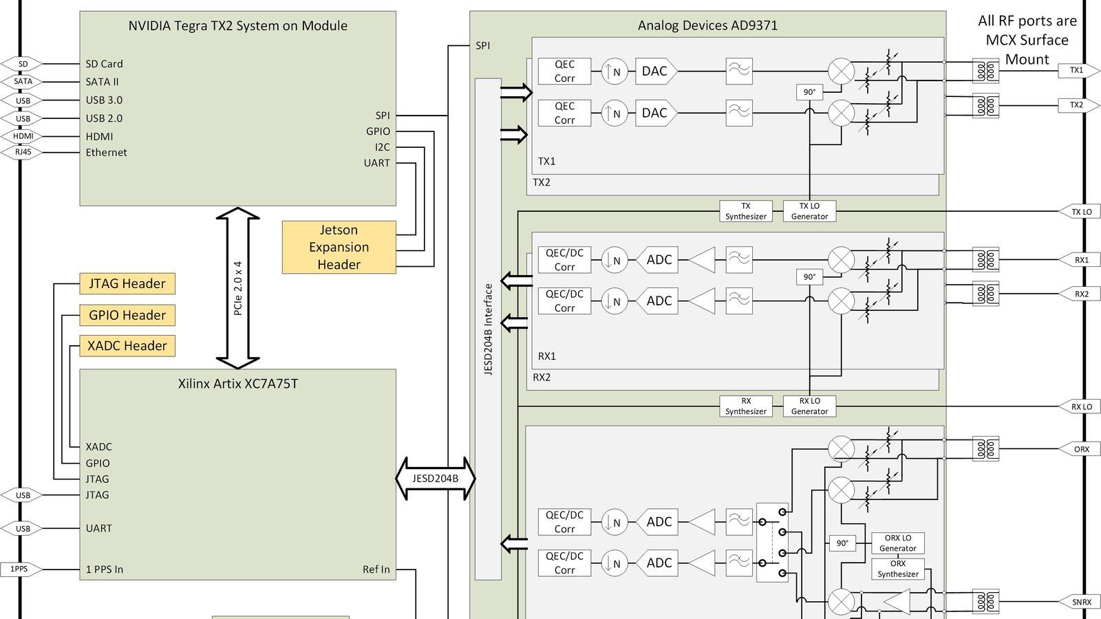This screenshot has width=1101, height=619.
Task: Click the MCX Surface Mount note
Action: click(1027, 40)
